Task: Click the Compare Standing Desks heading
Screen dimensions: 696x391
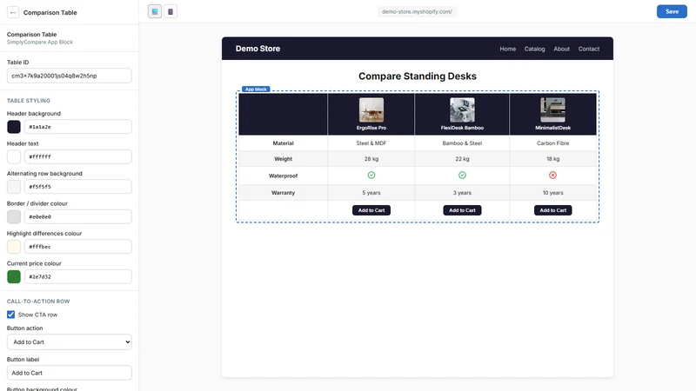Action: pyautogui.click(x=418, y=76)
